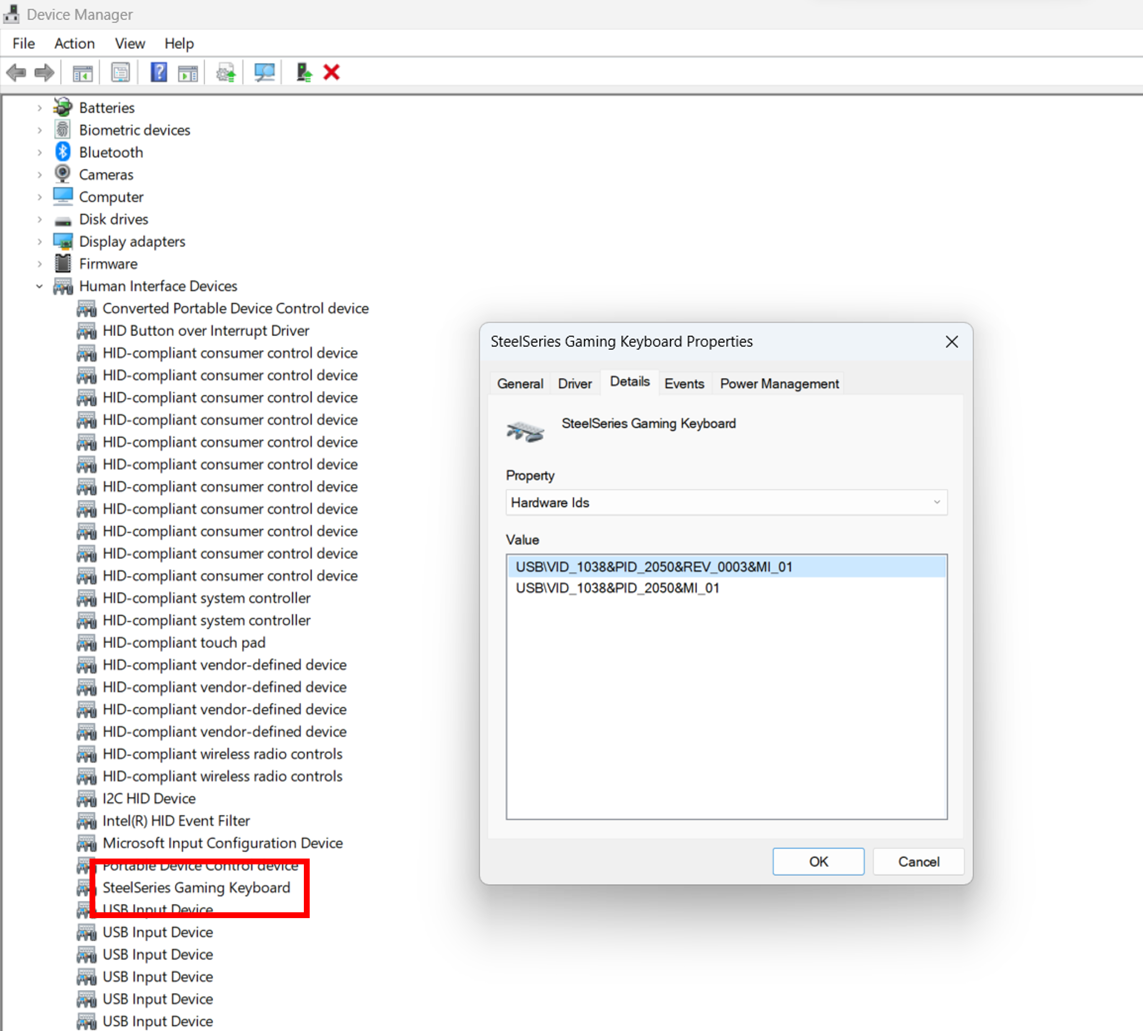
Task: Click the Forward arrow toolbar icon
Action: [44, 72]
